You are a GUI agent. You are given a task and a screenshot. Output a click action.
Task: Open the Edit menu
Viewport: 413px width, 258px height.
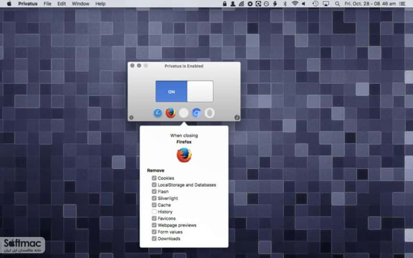62,4
